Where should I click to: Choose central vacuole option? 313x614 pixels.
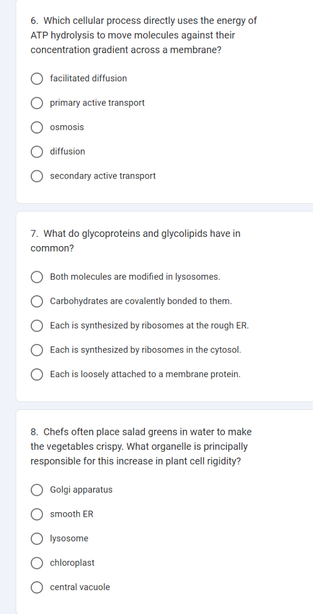pos(36,587)
